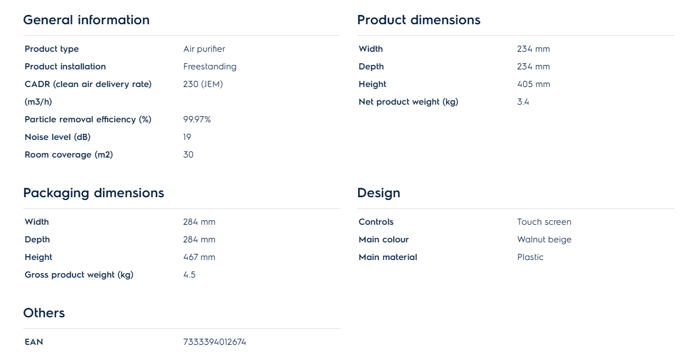Click the General information heading
This screenshot has height=363, width=700.
pyautogui.click(x=86, y=20)
